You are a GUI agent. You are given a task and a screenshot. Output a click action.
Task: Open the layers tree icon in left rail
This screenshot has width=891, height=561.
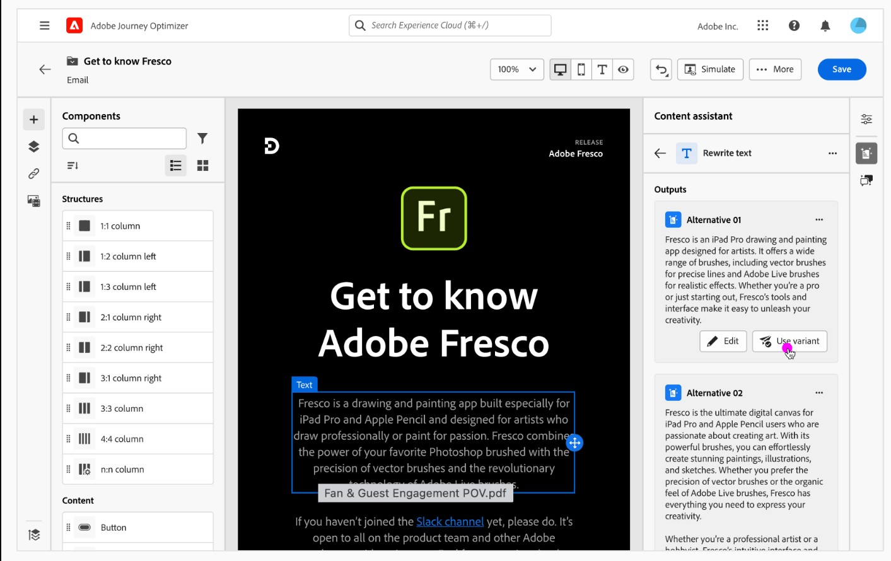[34, 146]
